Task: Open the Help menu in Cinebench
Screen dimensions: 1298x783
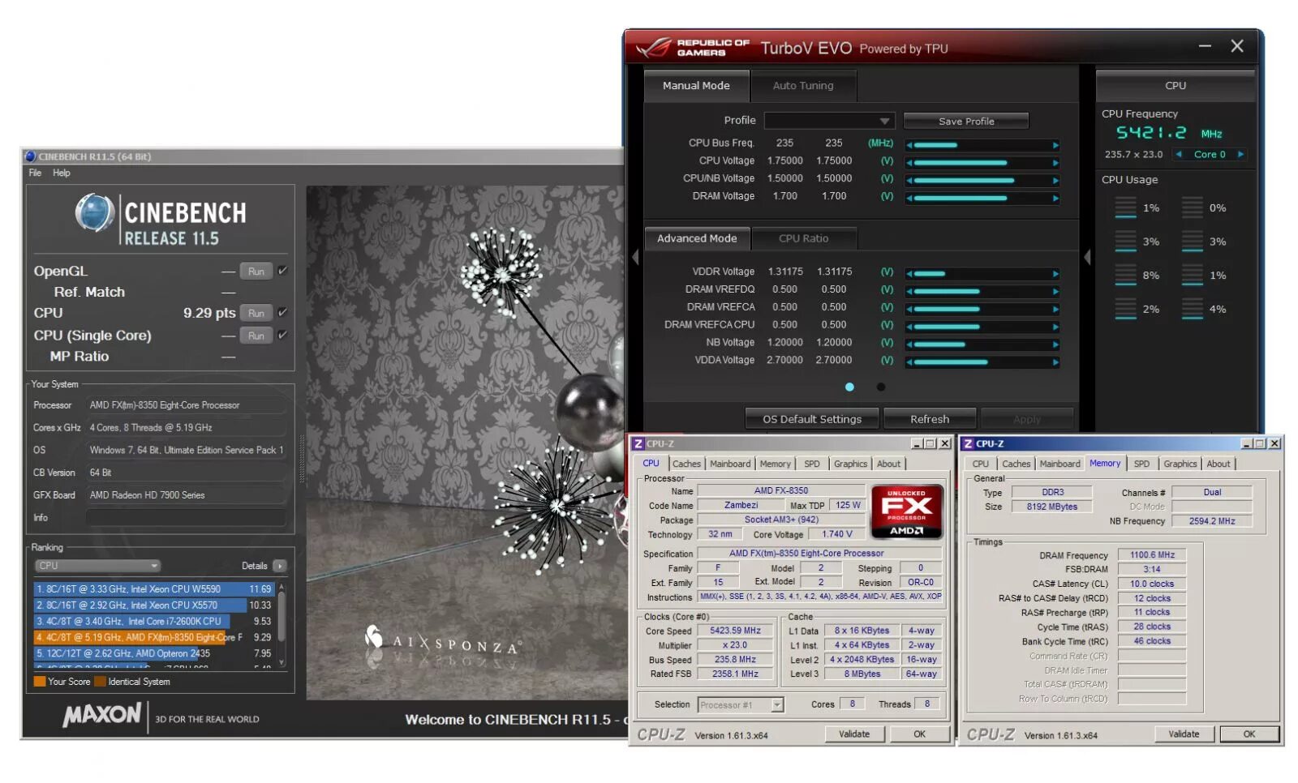Action: click(62, 173)
